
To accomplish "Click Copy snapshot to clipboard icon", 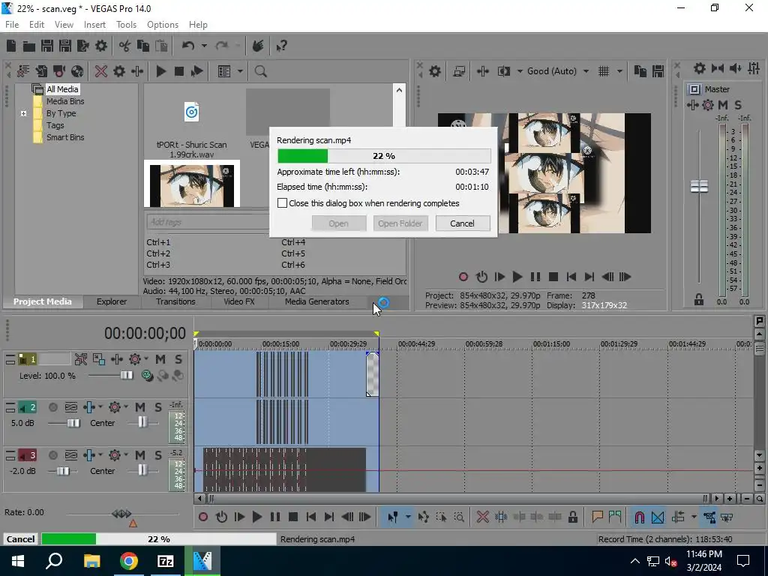I will [x=640, y=71].
